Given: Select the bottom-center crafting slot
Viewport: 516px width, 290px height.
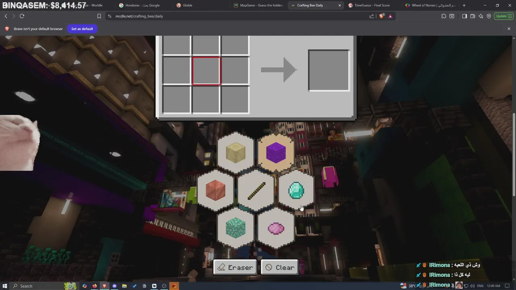Looking at the screenshot, I should tap(206, 99).
